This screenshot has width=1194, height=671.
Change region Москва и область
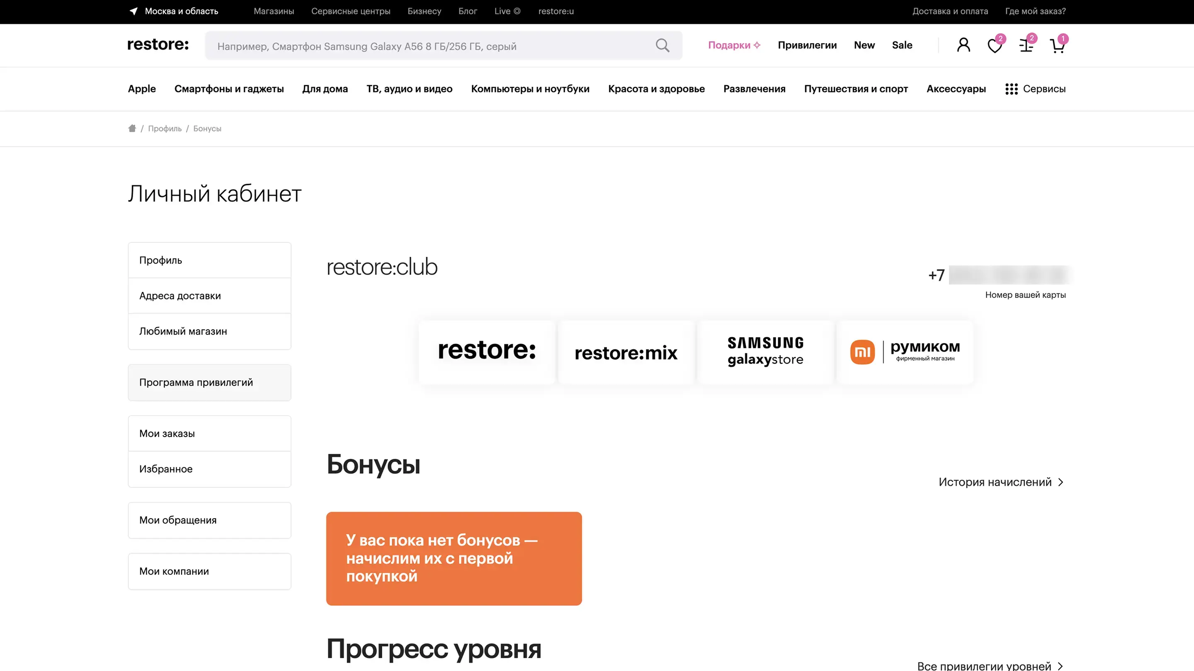pos(181,11)
